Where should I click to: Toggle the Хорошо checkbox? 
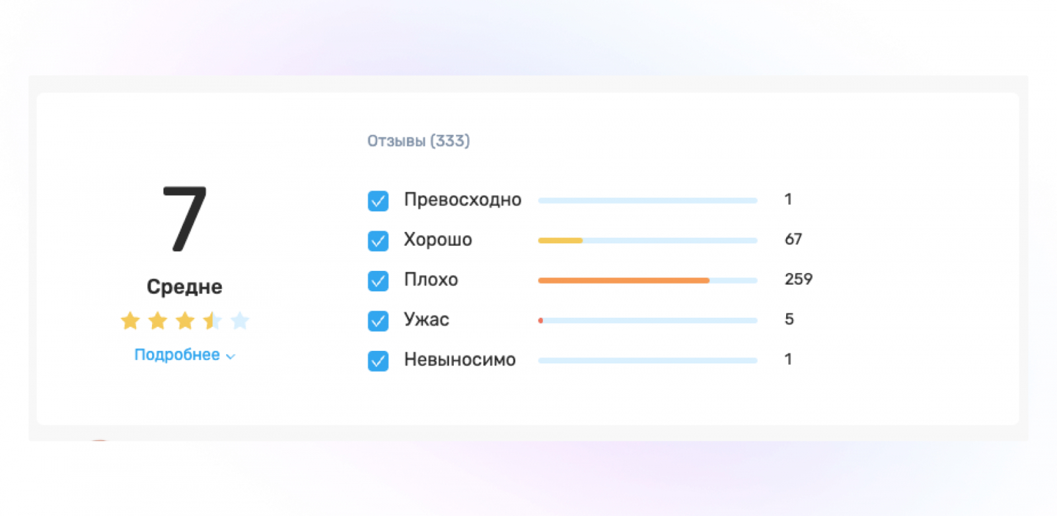click(378, 240)
